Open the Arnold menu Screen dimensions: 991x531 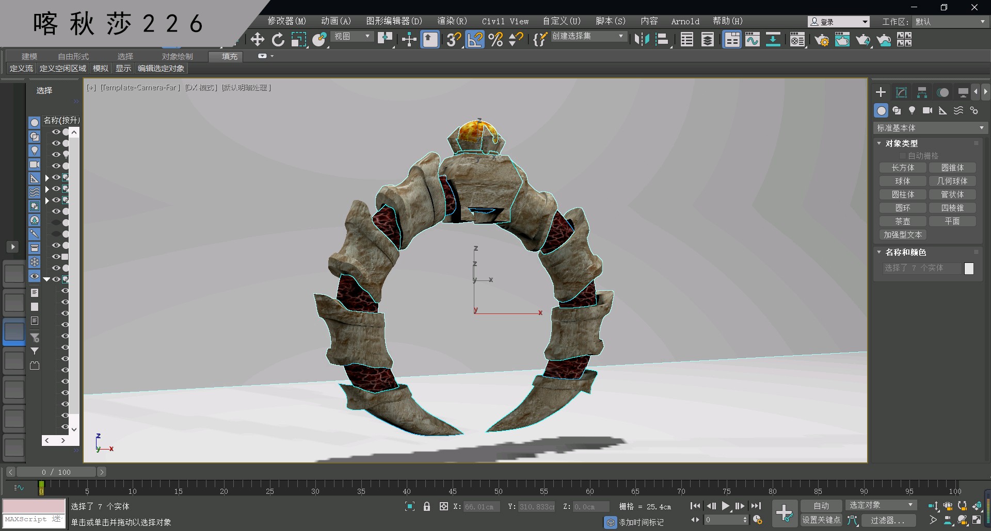[x=685, y=21]
